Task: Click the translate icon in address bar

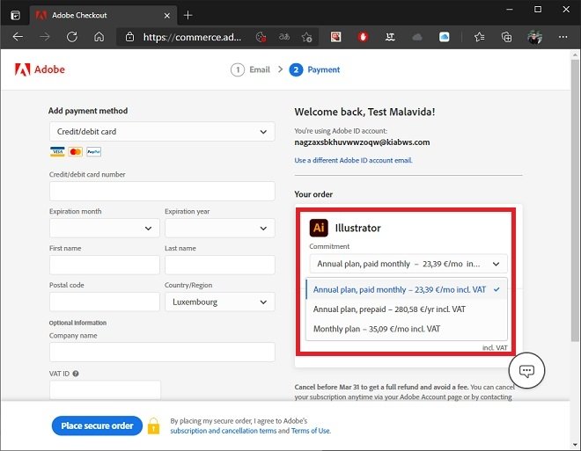Action: pyautogui.click(x=284, y=37)
